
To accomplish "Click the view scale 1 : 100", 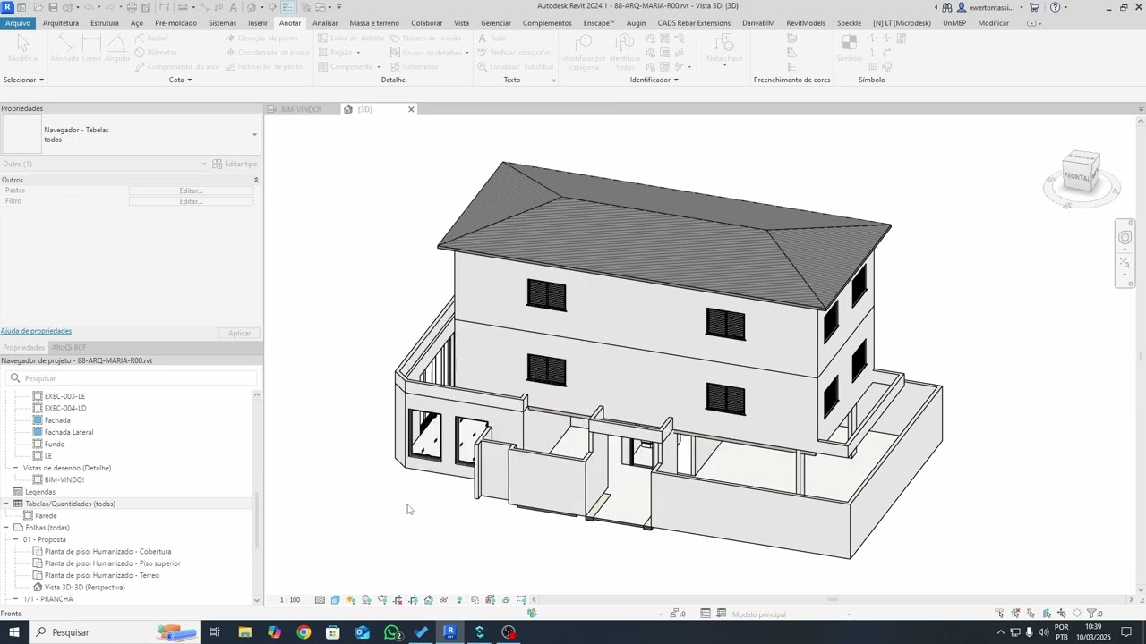I will 290,600.
